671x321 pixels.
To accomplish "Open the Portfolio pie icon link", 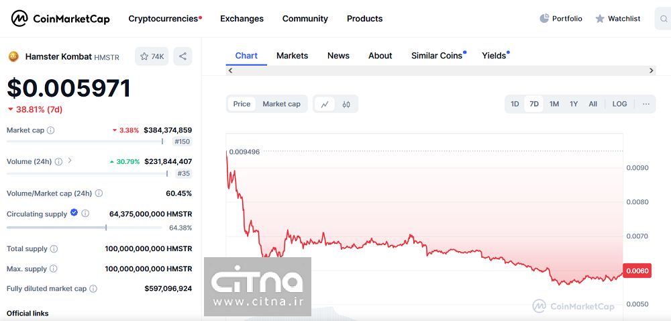I will click(561, 19).
